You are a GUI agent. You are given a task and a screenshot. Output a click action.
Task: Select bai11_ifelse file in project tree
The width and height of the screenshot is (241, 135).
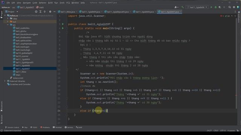coord(21,72)
